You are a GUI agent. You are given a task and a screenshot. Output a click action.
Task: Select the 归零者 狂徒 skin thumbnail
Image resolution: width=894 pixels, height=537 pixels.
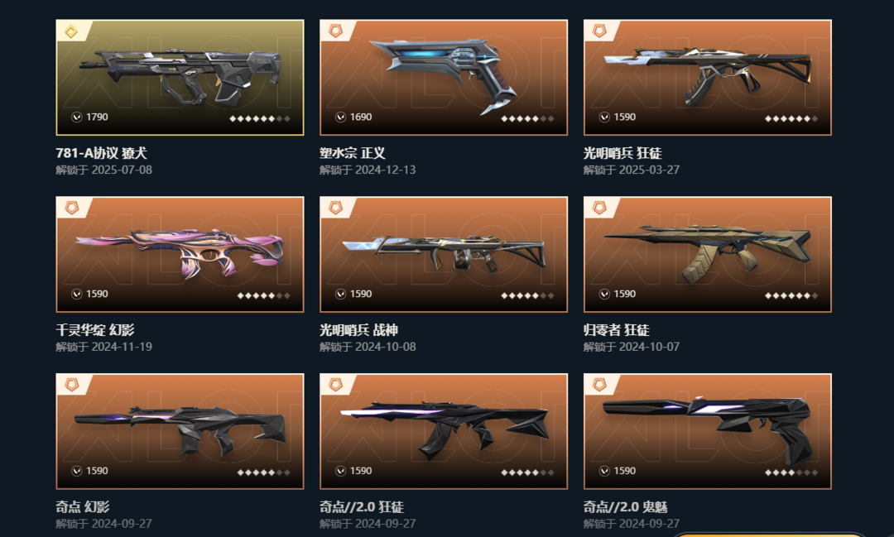pyautogui.click(x=708, y=254)
